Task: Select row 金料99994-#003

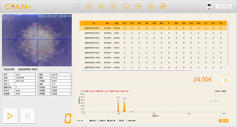Action: point(153,38)
